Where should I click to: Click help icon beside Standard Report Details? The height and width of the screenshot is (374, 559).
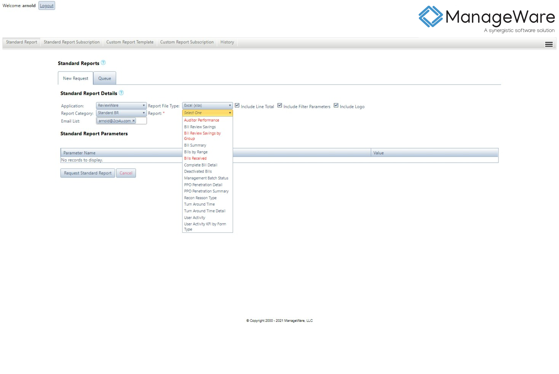pyautogui.click(x=121, y=93)
